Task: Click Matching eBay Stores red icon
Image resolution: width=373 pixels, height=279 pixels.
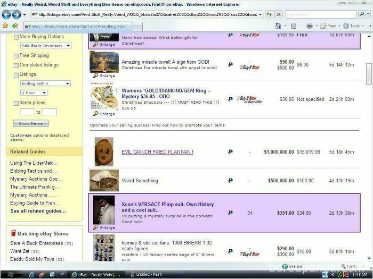Action: [13, 233]
